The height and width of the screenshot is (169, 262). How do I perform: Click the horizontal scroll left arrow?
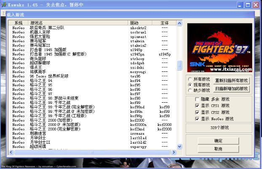[x=11, y=152]
